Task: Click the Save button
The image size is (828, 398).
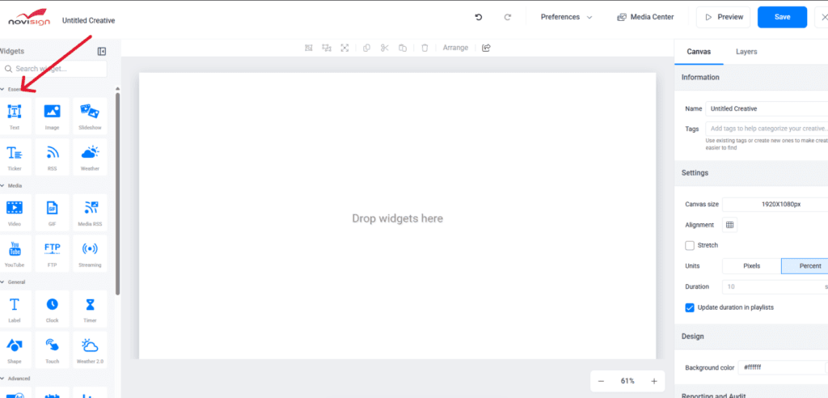Action: pyautogui.click(x=782, y=17)
